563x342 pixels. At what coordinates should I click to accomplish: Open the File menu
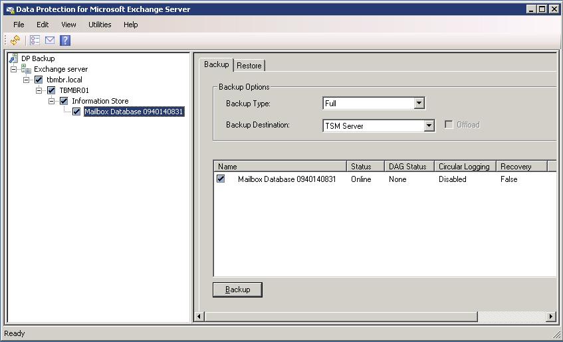[19, 25]
